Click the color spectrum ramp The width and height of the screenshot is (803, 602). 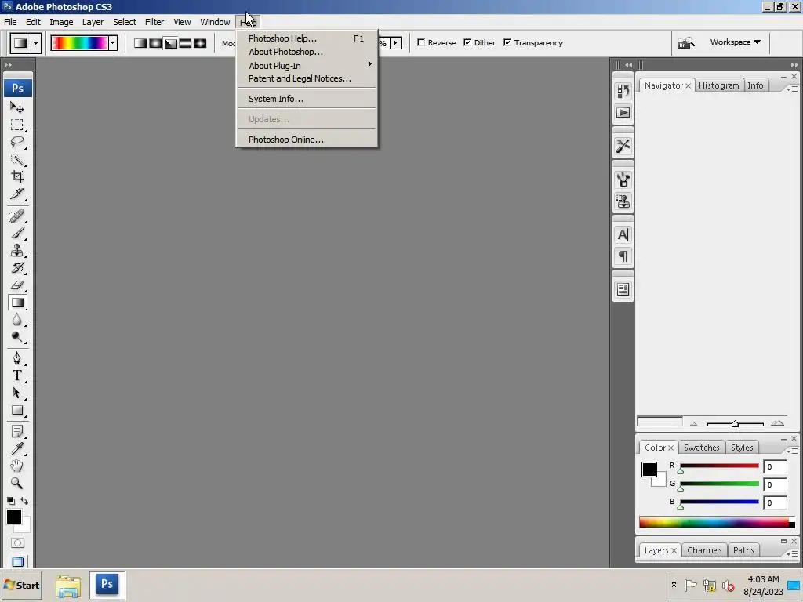click(x=717, y=523)
